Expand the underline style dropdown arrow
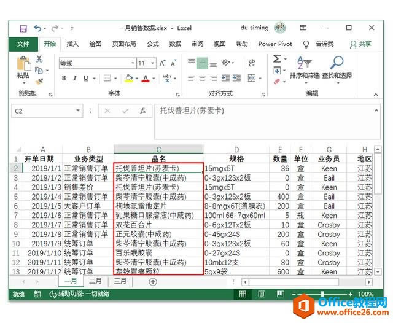Screen dimensions: 393x323 (95, 79)
